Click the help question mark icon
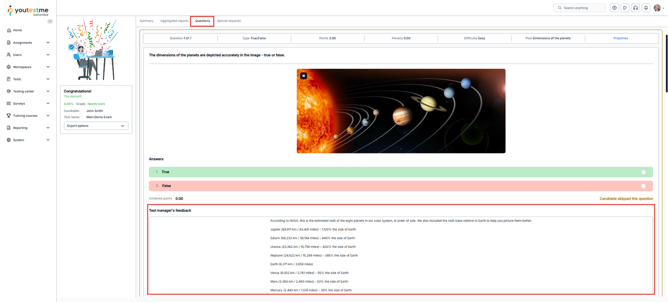 (x=614, y=8)
